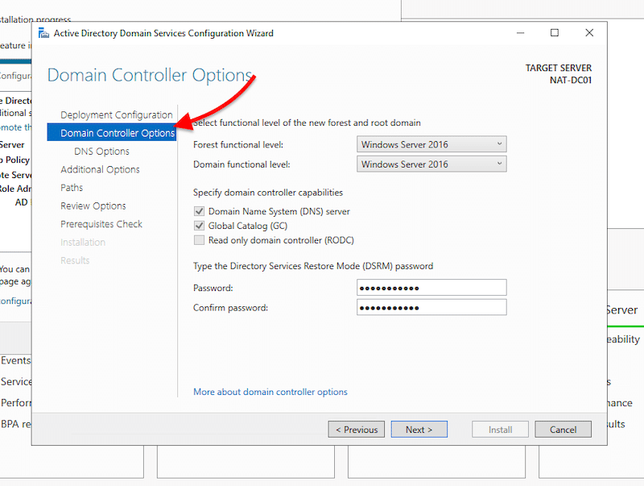Minimize the Configuration Wizard window
The image size is (644, 486).
tap(520, 33)
